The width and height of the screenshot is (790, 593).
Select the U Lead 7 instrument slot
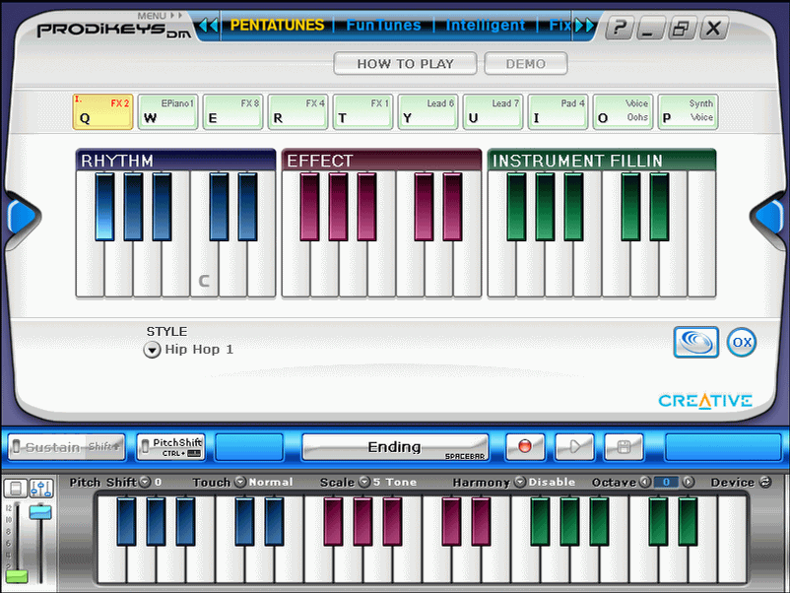(493, 111)
